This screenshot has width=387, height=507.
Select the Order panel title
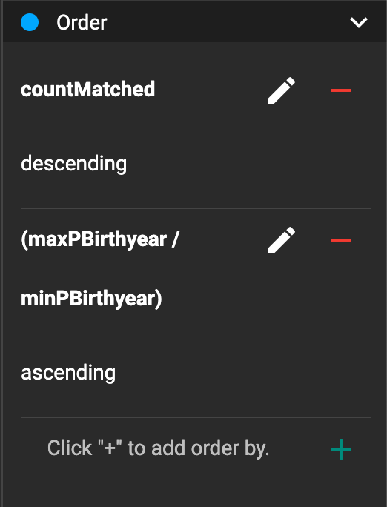[82, 23]
